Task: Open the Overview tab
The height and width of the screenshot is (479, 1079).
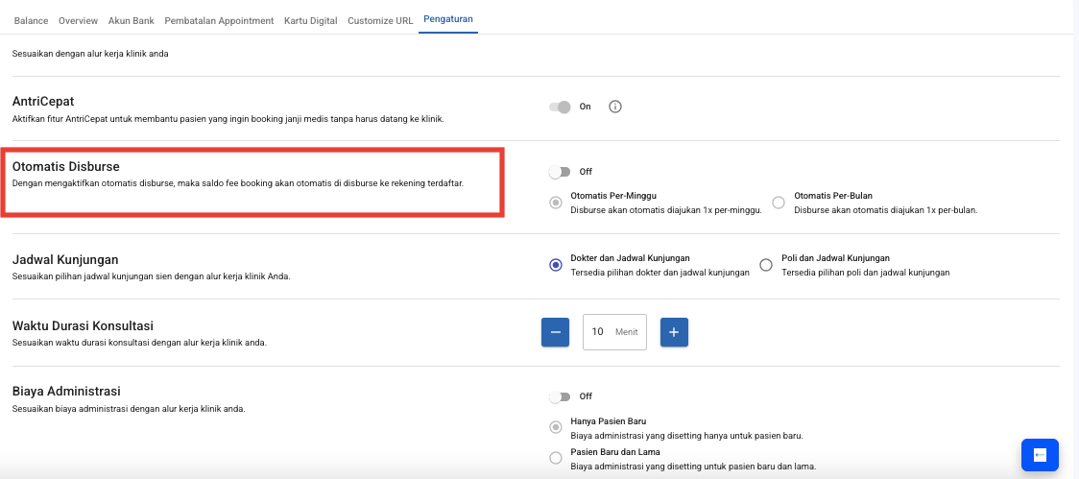Action: click(79, 20)
